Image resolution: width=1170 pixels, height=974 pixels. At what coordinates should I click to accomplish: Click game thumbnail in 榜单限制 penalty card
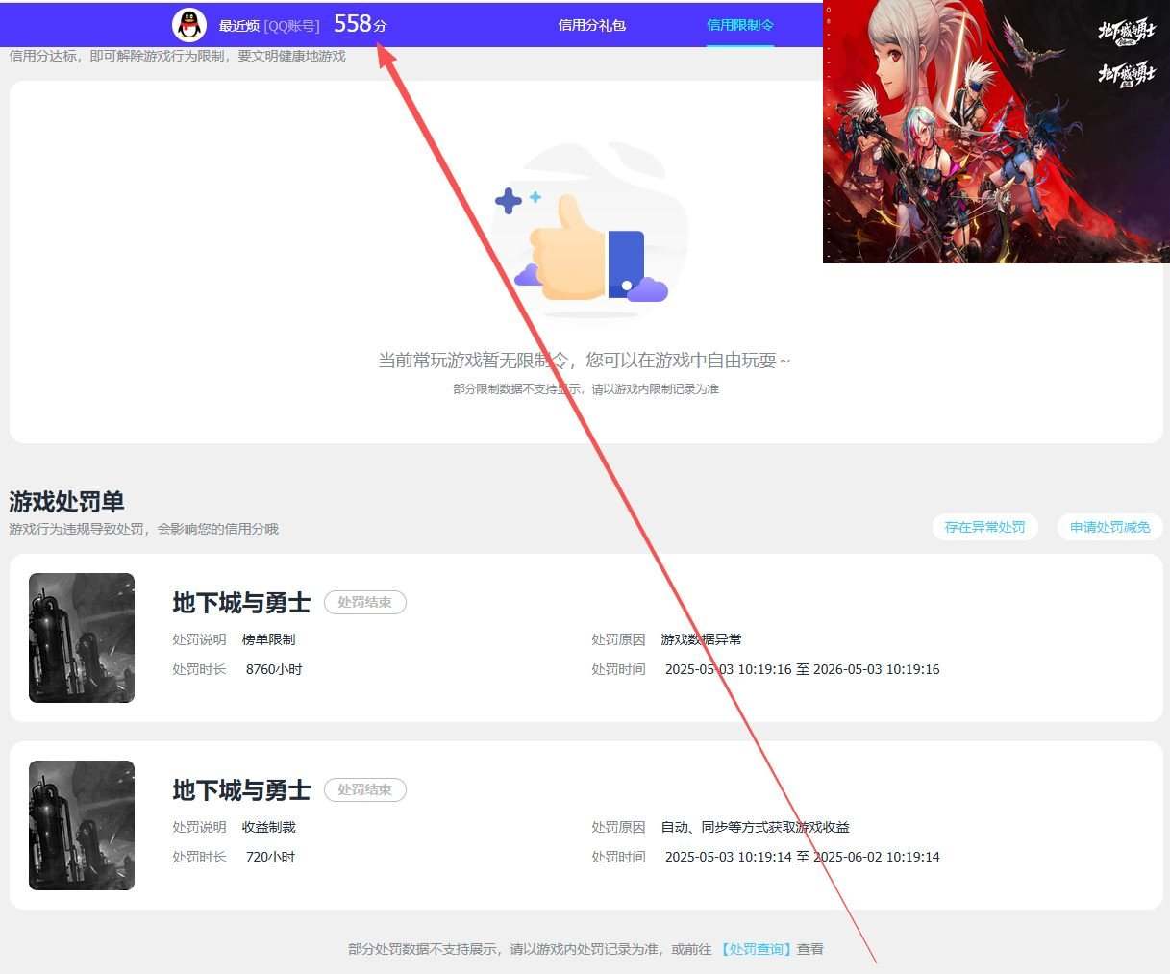coord(82,637)
